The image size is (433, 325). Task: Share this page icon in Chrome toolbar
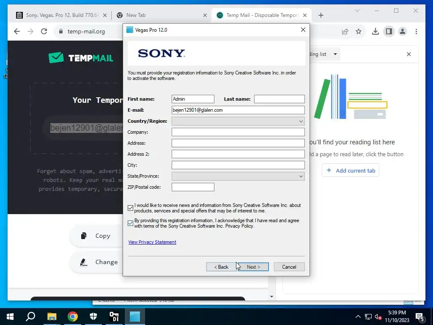tap(345, 31)
